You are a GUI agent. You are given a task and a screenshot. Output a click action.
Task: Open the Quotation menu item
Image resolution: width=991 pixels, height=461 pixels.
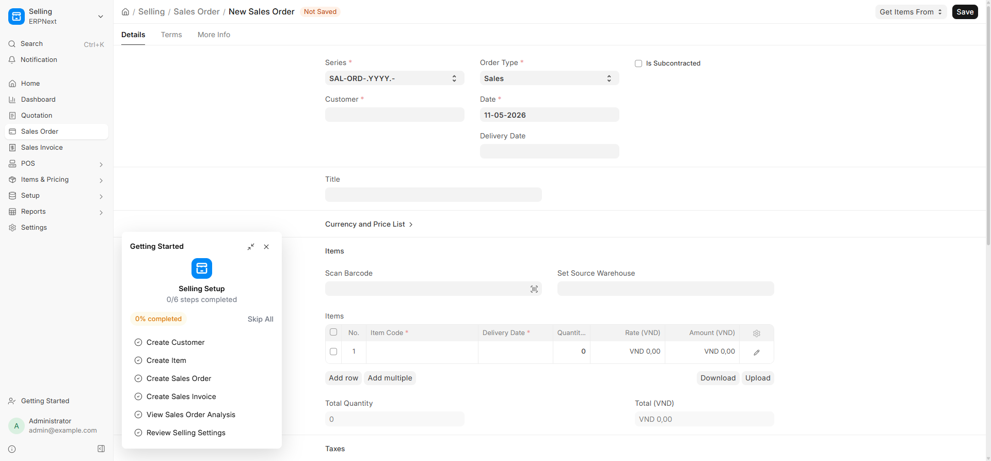[x=56, y=116]
